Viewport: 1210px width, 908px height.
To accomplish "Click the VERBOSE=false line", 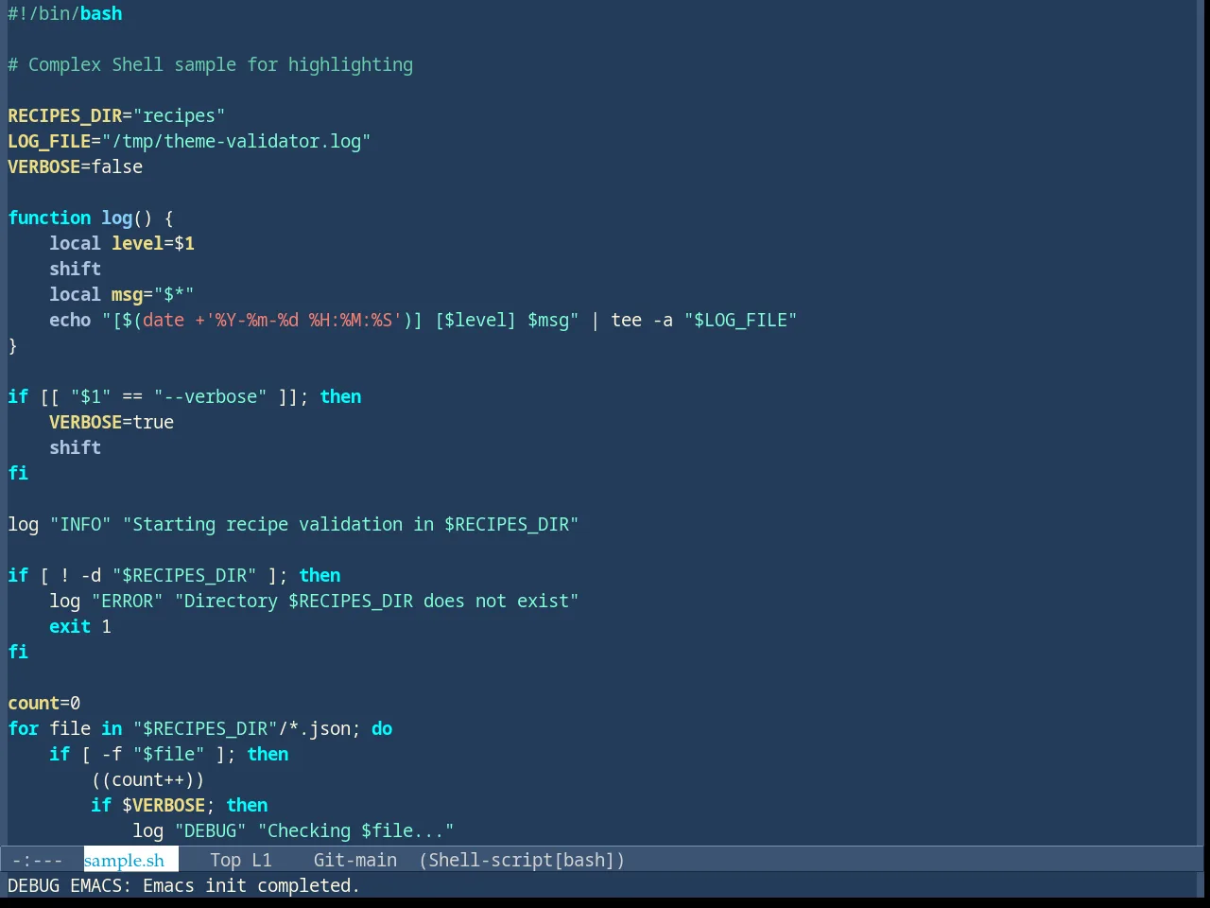I will [x=76, y=166].
